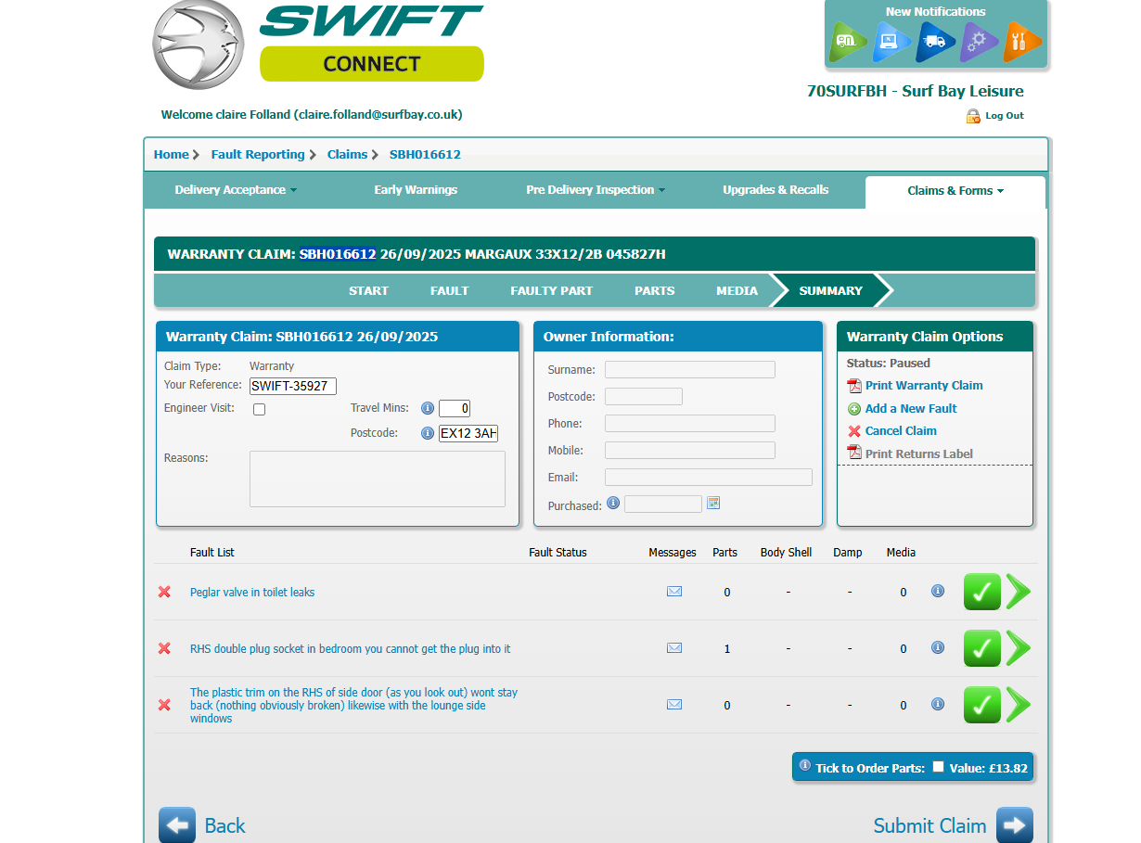
Task: Click green tick for plastic trim fault
Action: point(982,705)
